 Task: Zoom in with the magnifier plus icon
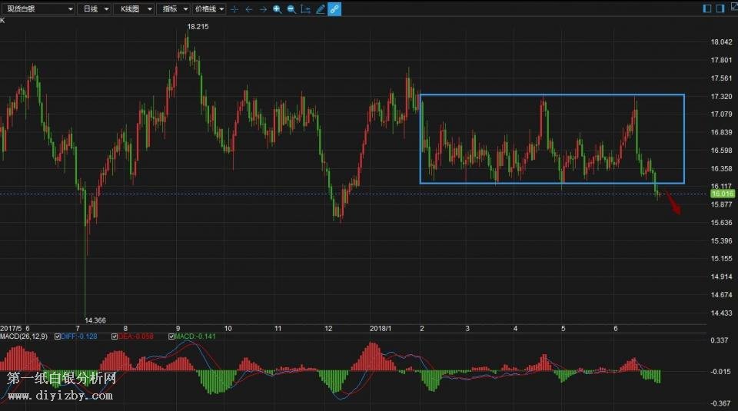[x=278, y=9]
